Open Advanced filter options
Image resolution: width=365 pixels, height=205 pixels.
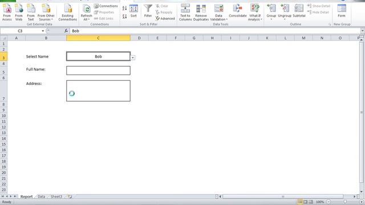click(x=165, y=18)
